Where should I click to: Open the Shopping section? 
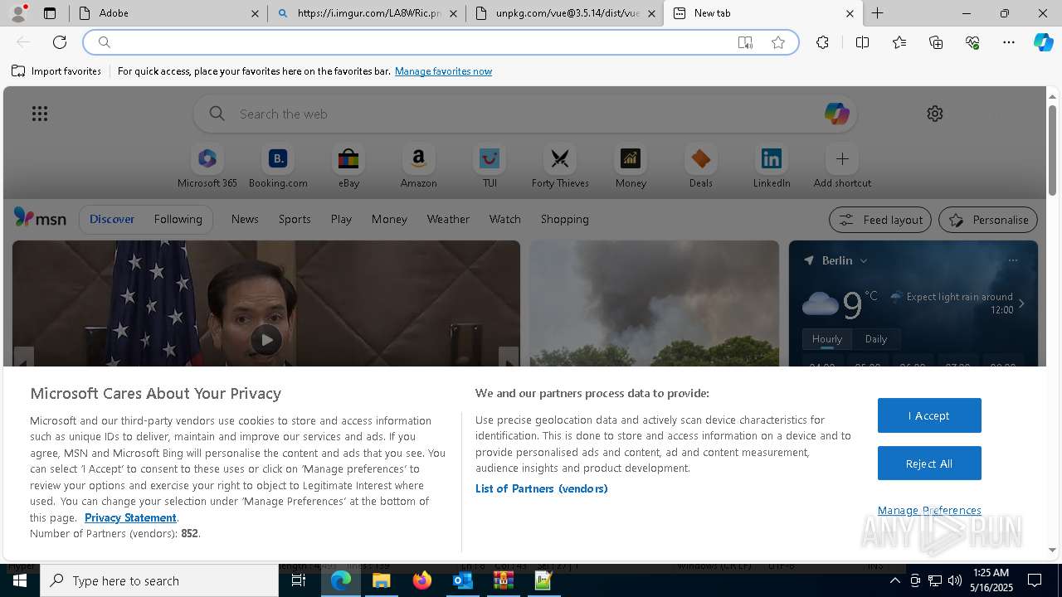click(x=565, y=219)
